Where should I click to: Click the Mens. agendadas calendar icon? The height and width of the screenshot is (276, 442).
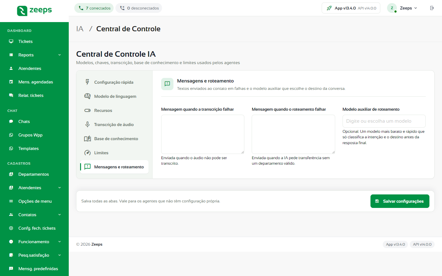11,82
